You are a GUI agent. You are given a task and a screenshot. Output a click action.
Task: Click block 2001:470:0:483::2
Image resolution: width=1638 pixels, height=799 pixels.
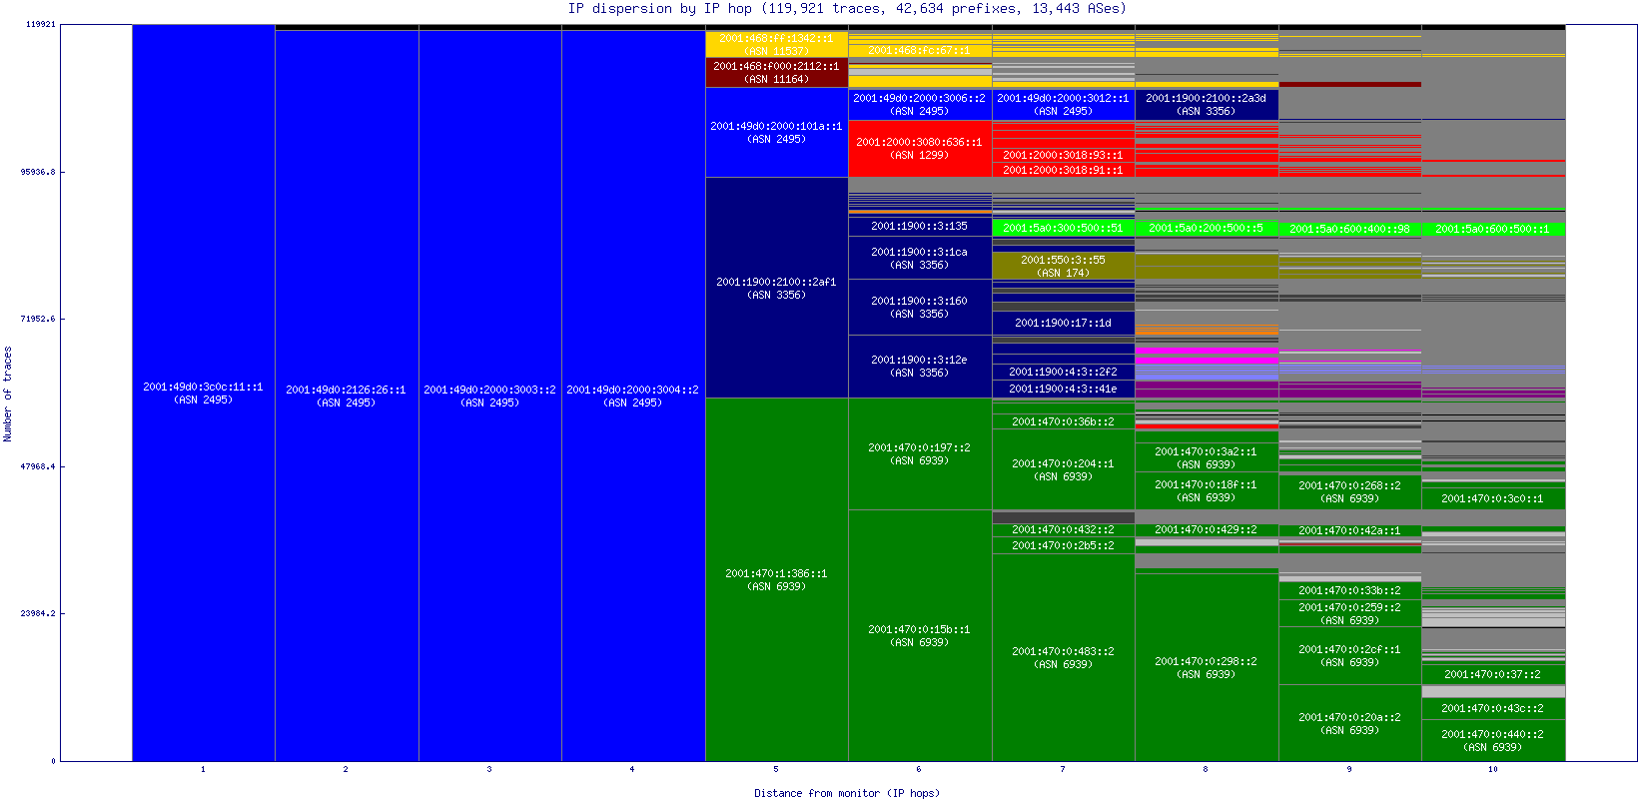pyautogui.click(x=1064, y=657)
